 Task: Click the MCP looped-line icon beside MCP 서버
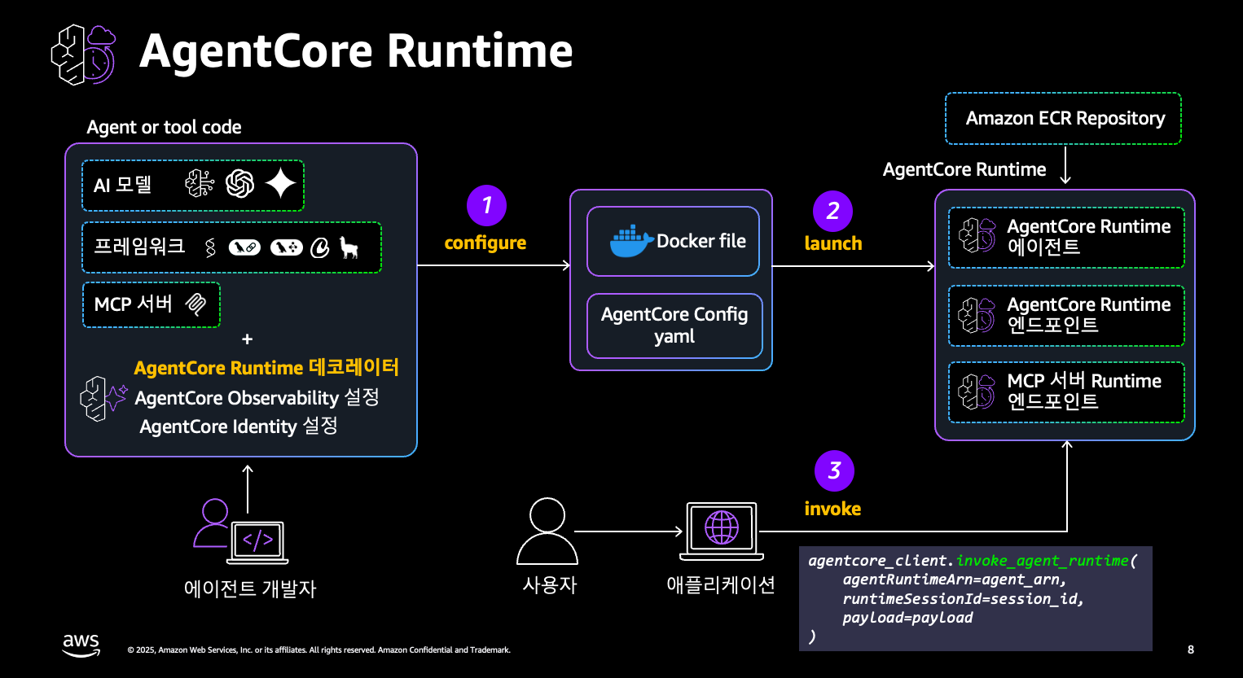195,304
